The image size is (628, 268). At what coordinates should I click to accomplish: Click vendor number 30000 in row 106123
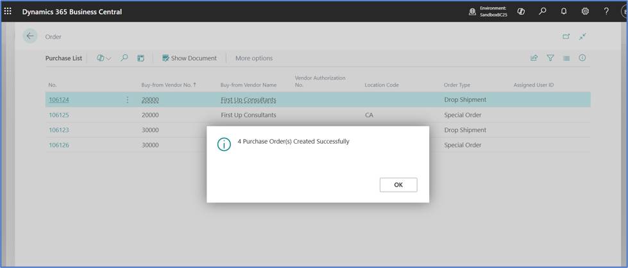coord(150,130)
